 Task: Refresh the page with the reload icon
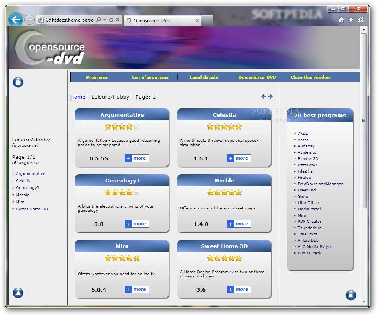pos(111,20)
